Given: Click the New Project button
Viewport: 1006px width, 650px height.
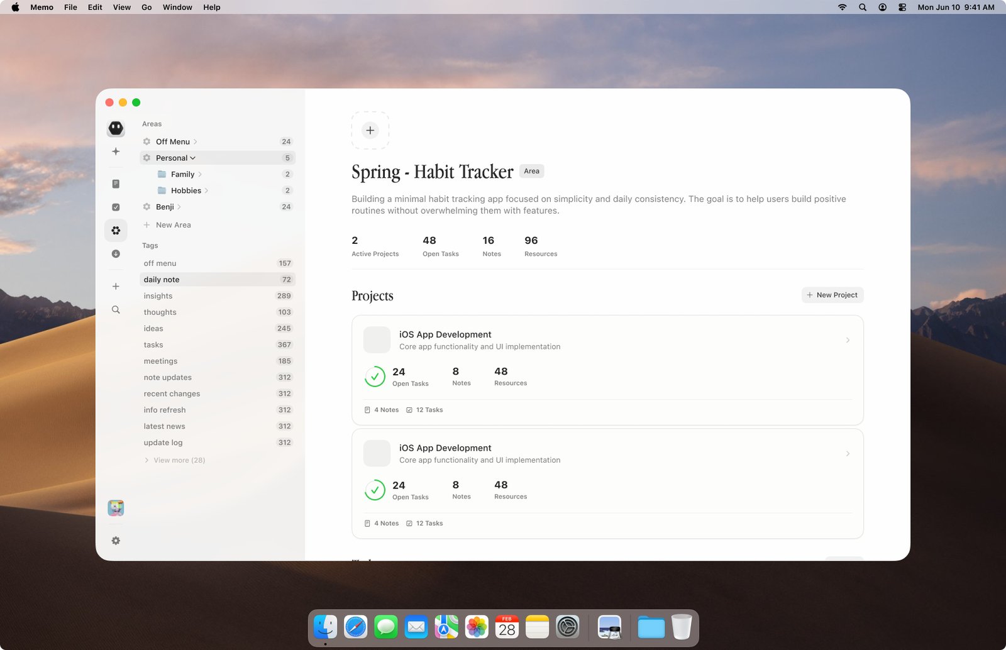Looking at the screenshot, I should click(832, 295).
